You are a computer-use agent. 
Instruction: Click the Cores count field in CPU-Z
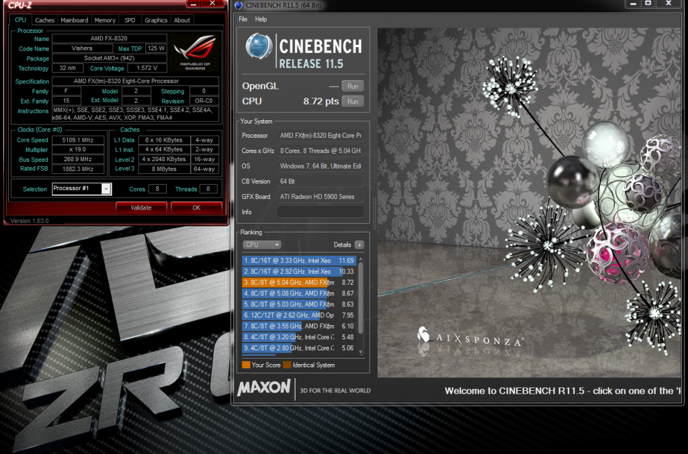[157, 189]
